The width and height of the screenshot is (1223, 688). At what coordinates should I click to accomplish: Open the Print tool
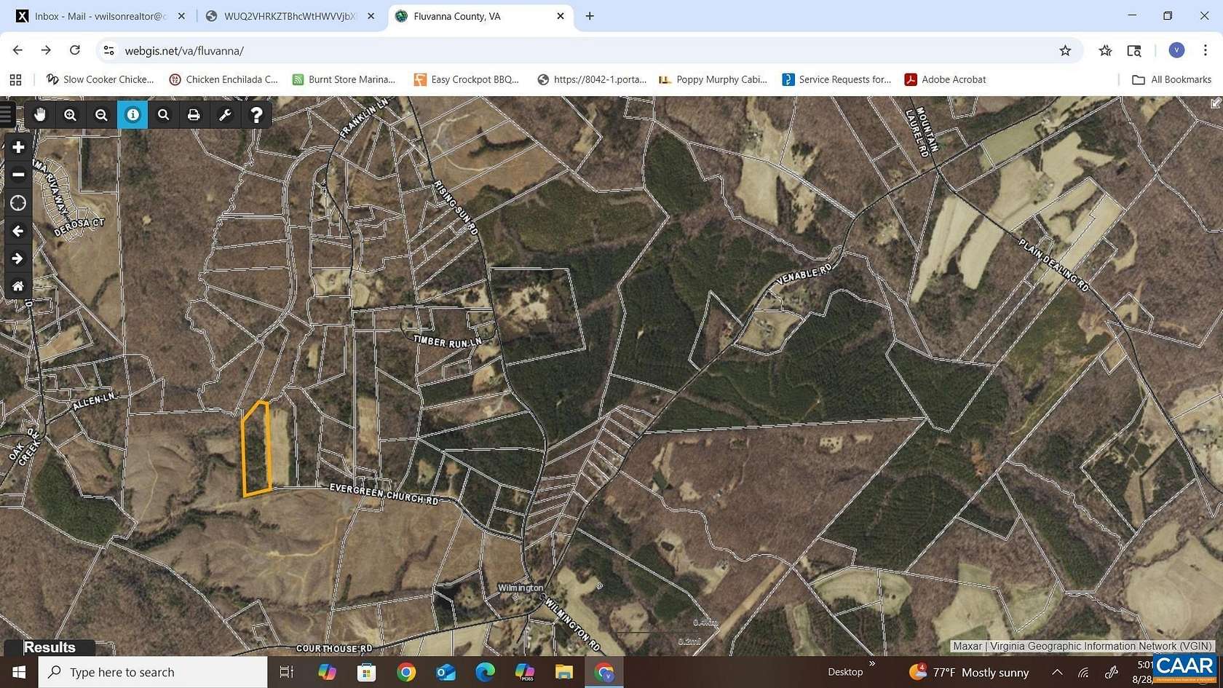tap(194, 114)
